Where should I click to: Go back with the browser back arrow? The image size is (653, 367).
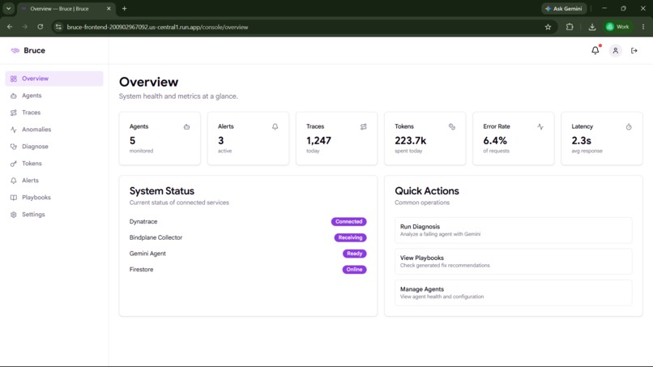[x=10, y=27]
